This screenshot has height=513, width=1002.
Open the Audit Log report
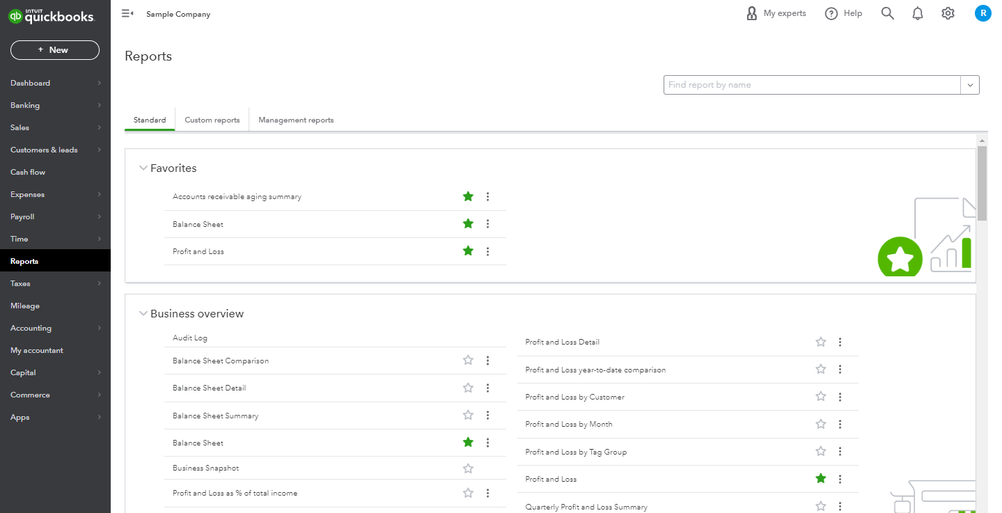(190, 338)
